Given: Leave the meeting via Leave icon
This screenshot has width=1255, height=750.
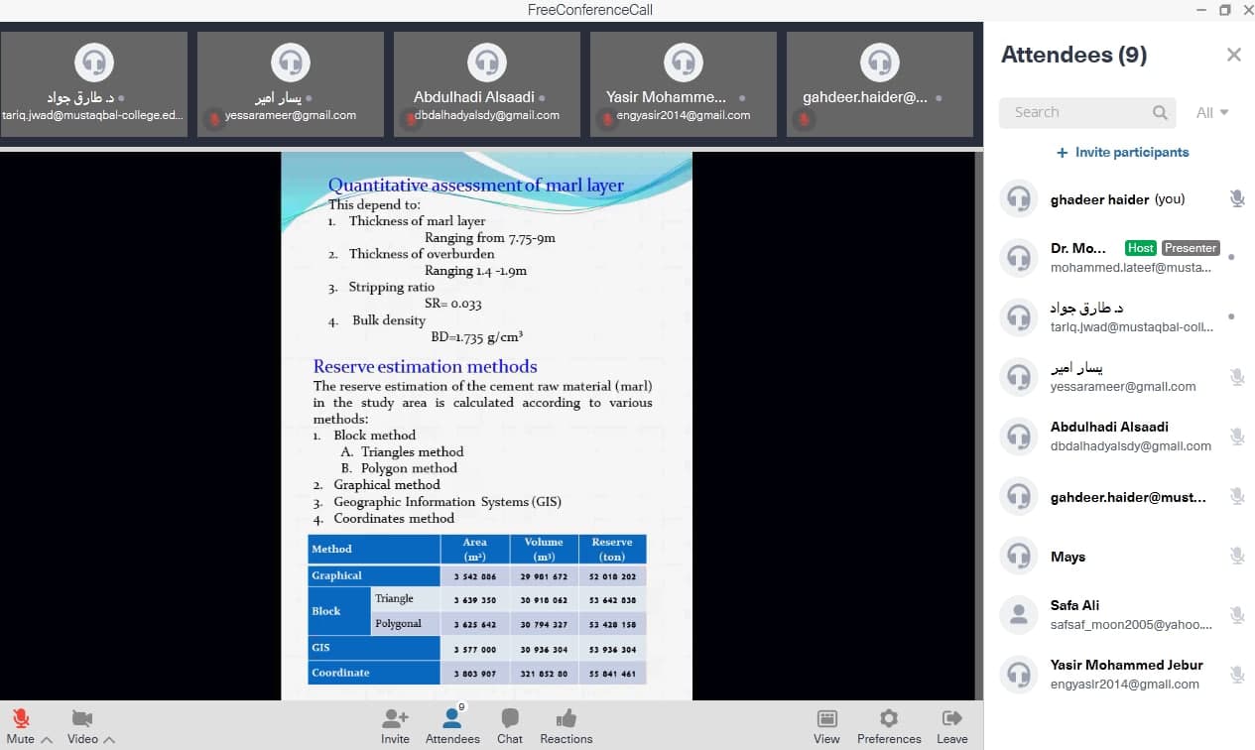Looking at the screenshot, I should (951, 718).
